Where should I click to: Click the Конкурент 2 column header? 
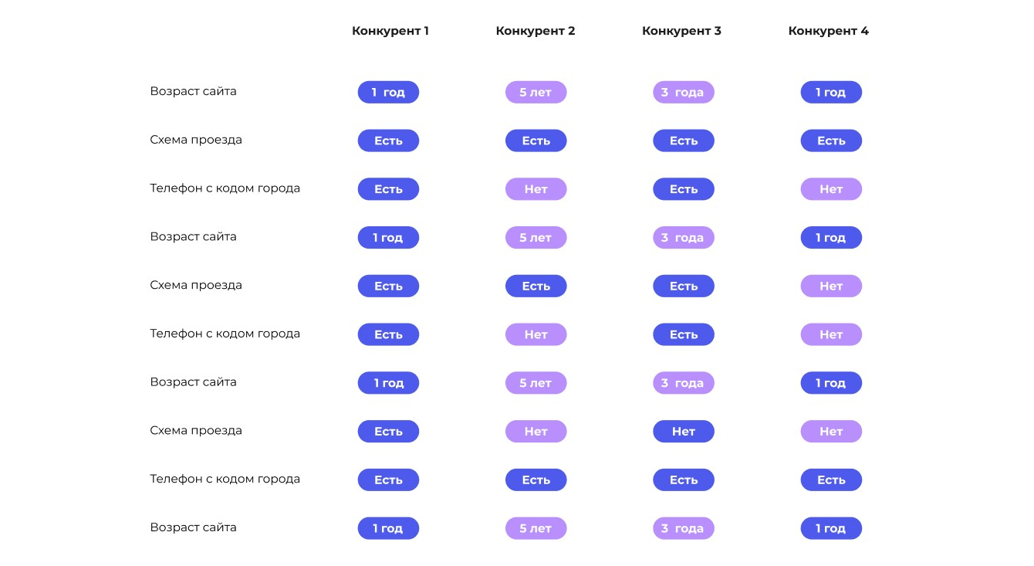click(x=536, y=31)
